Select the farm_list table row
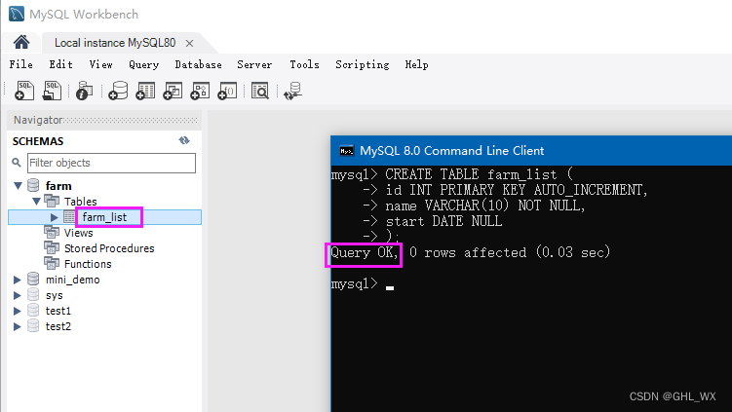Viewport: 732px width, 412px height. [x=104, y=217]
